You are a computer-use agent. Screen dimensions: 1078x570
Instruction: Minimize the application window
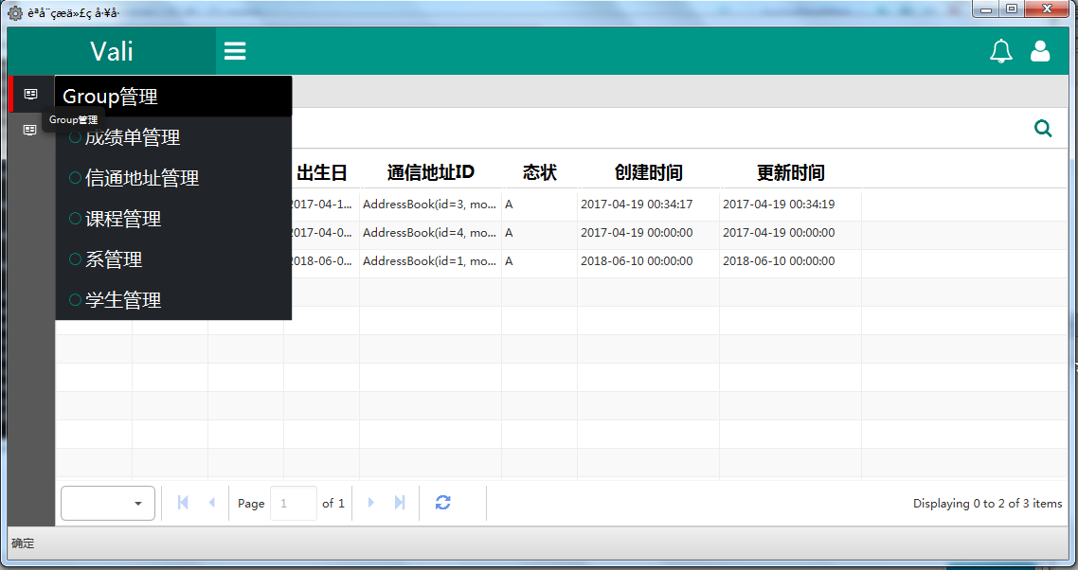coord(986,9)
